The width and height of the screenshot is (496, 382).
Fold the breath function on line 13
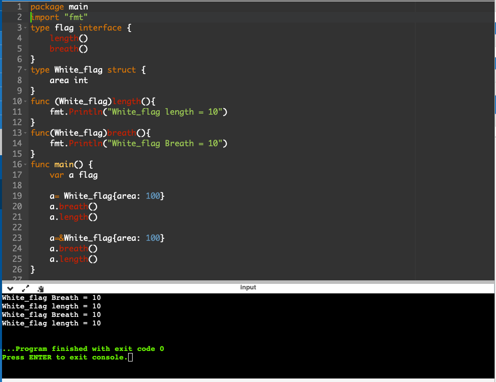(x=25, y=133)
